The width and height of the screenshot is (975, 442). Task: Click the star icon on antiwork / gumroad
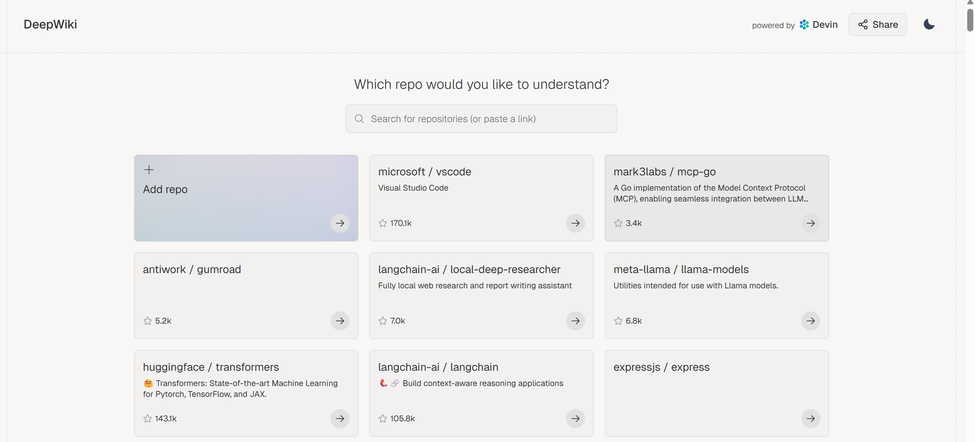[147, 321]
